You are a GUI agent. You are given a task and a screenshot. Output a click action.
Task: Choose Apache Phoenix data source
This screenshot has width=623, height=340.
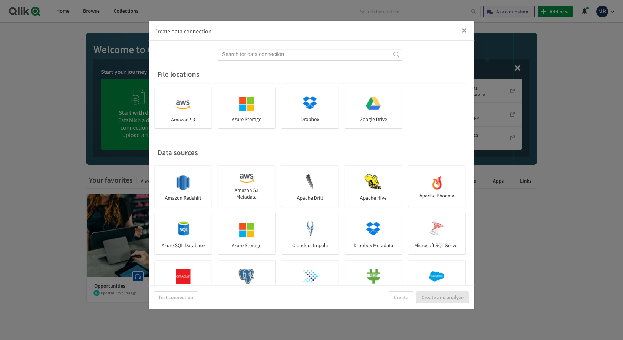(436, 186)
